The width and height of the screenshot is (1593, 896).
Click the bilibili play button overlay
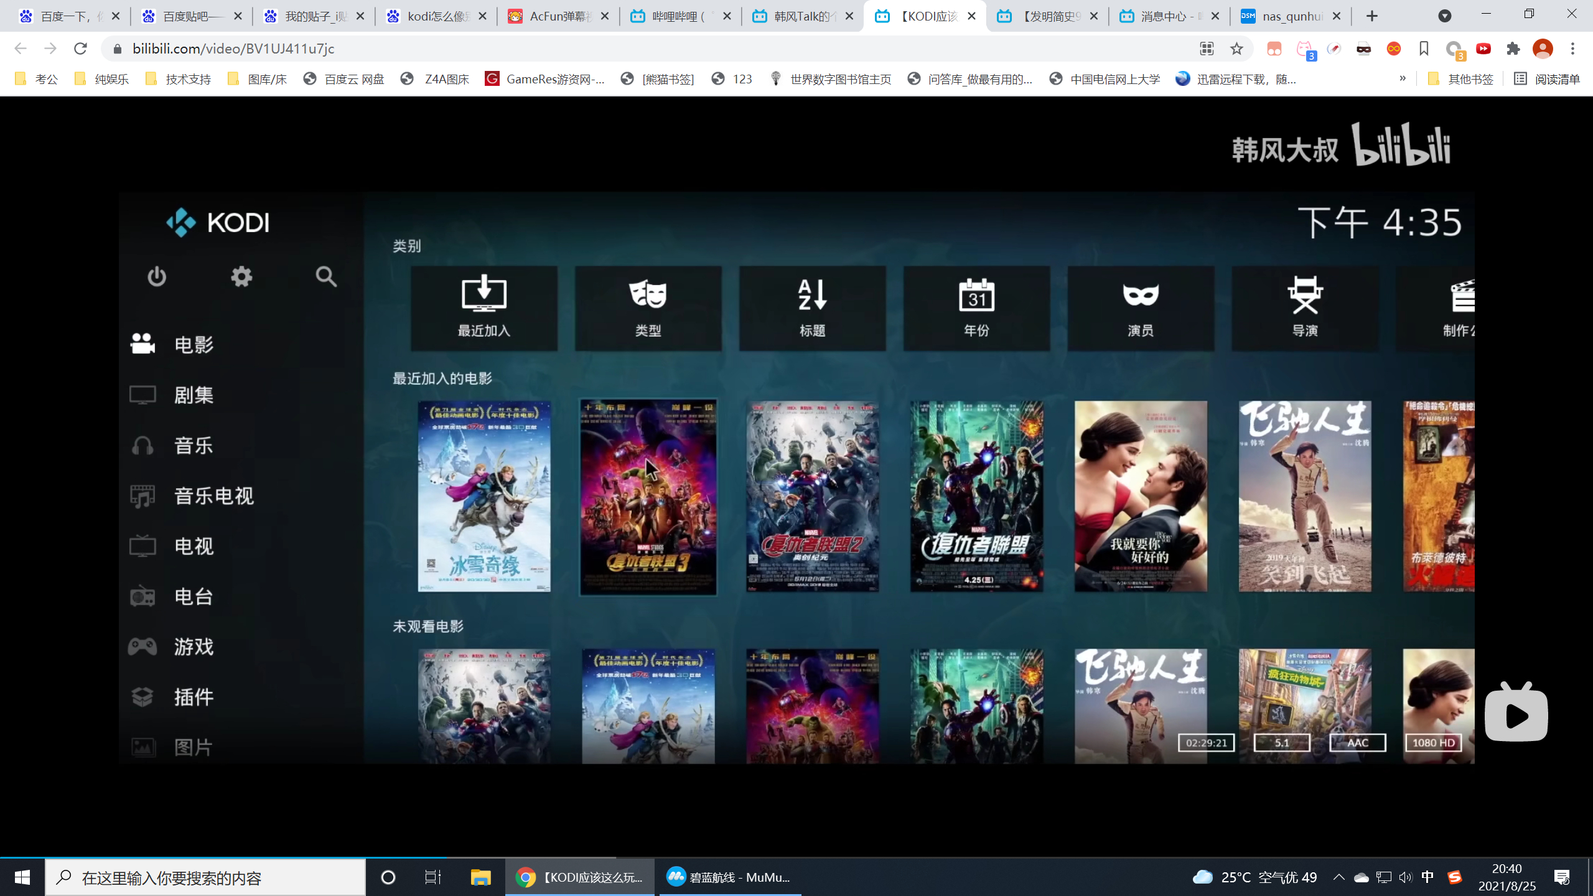tap(1516, 713)
